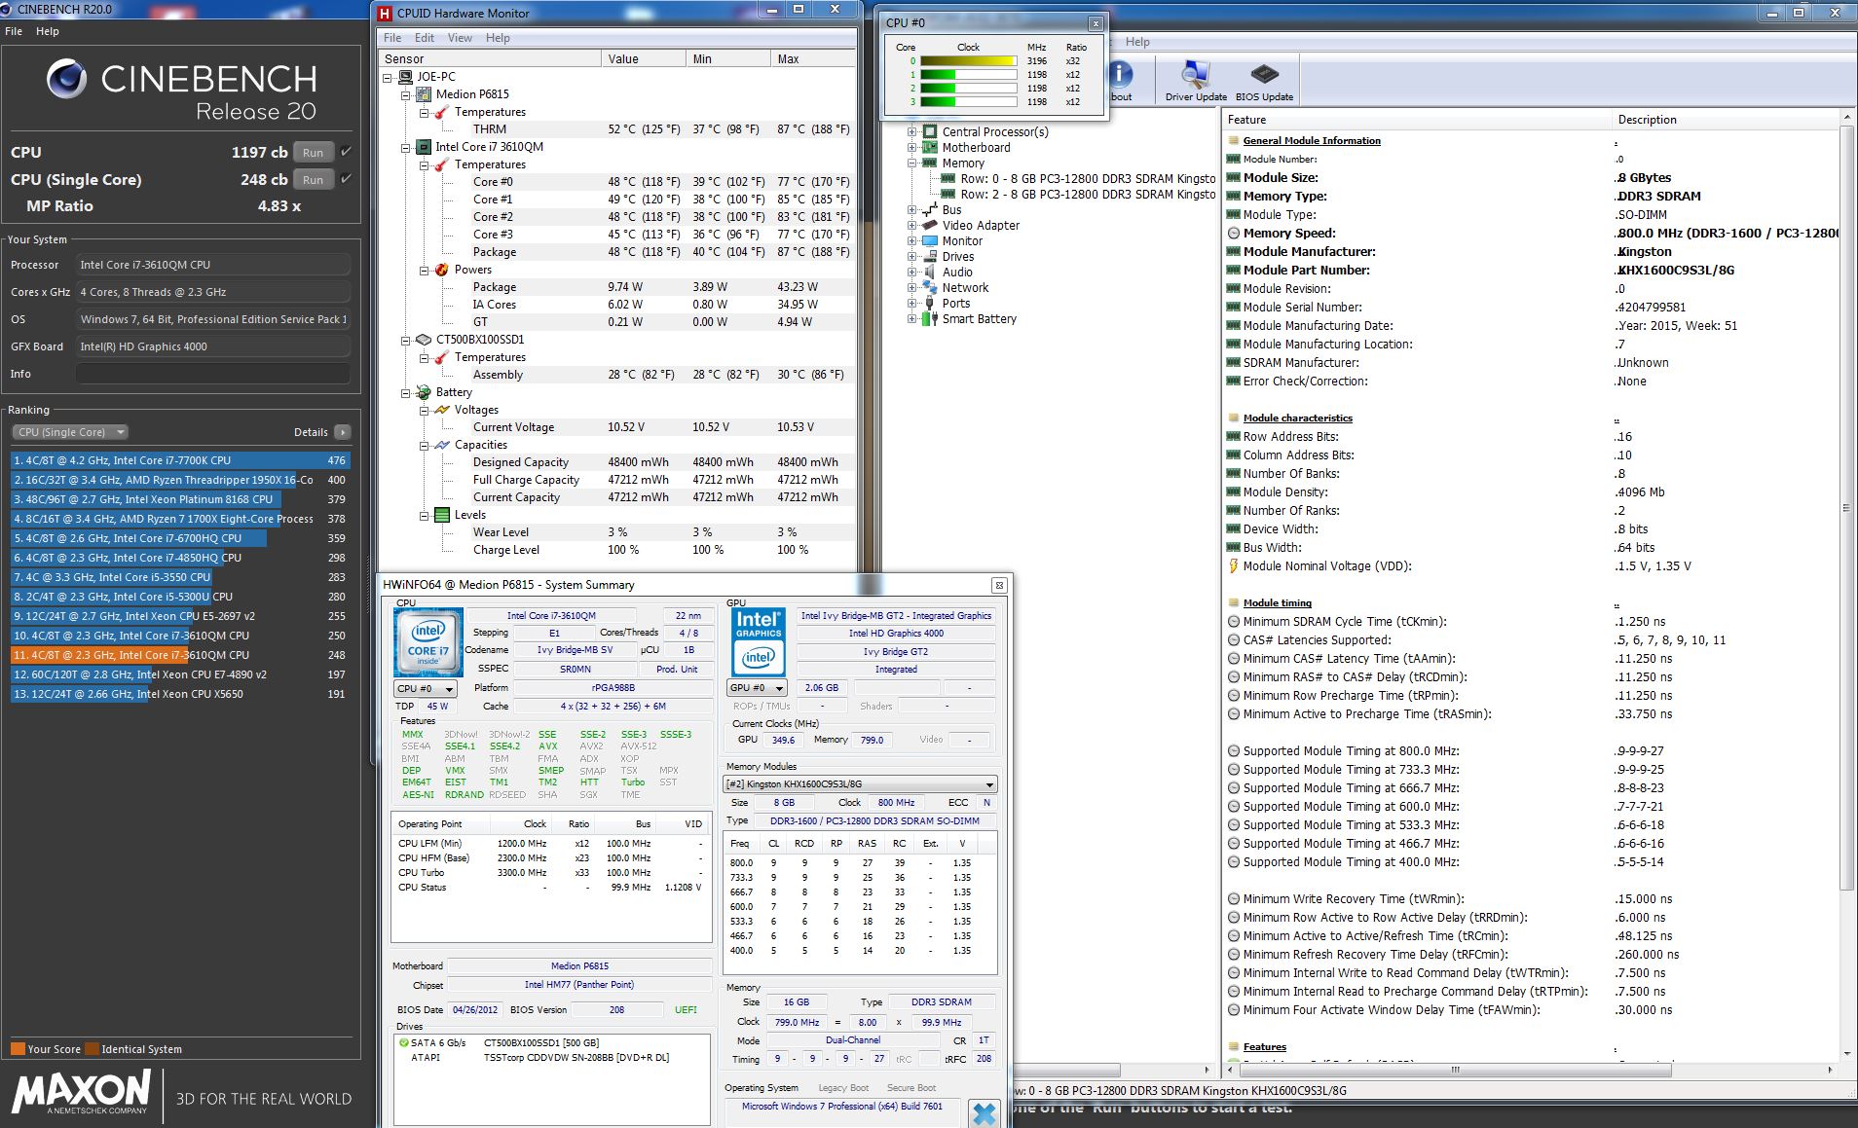Click the Core 3 clock bar in CPU #0 window

[968, 101]
